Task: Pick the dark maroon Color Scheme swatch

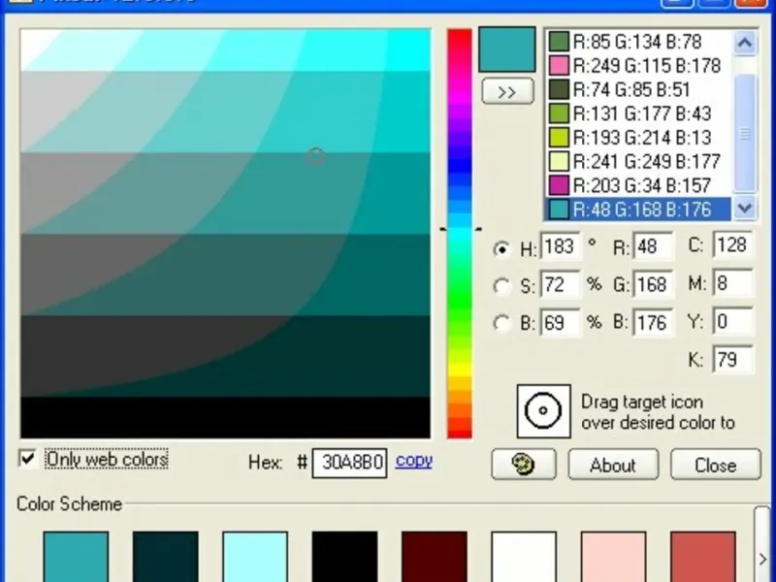Action: (434, 557)
